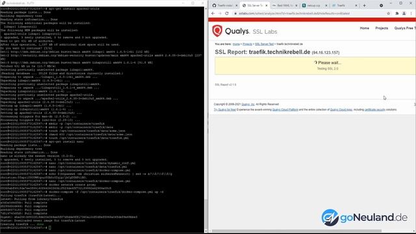Close the Best YAML tab
This screenshot has height=234, width=416.
(x=296, y=5)
